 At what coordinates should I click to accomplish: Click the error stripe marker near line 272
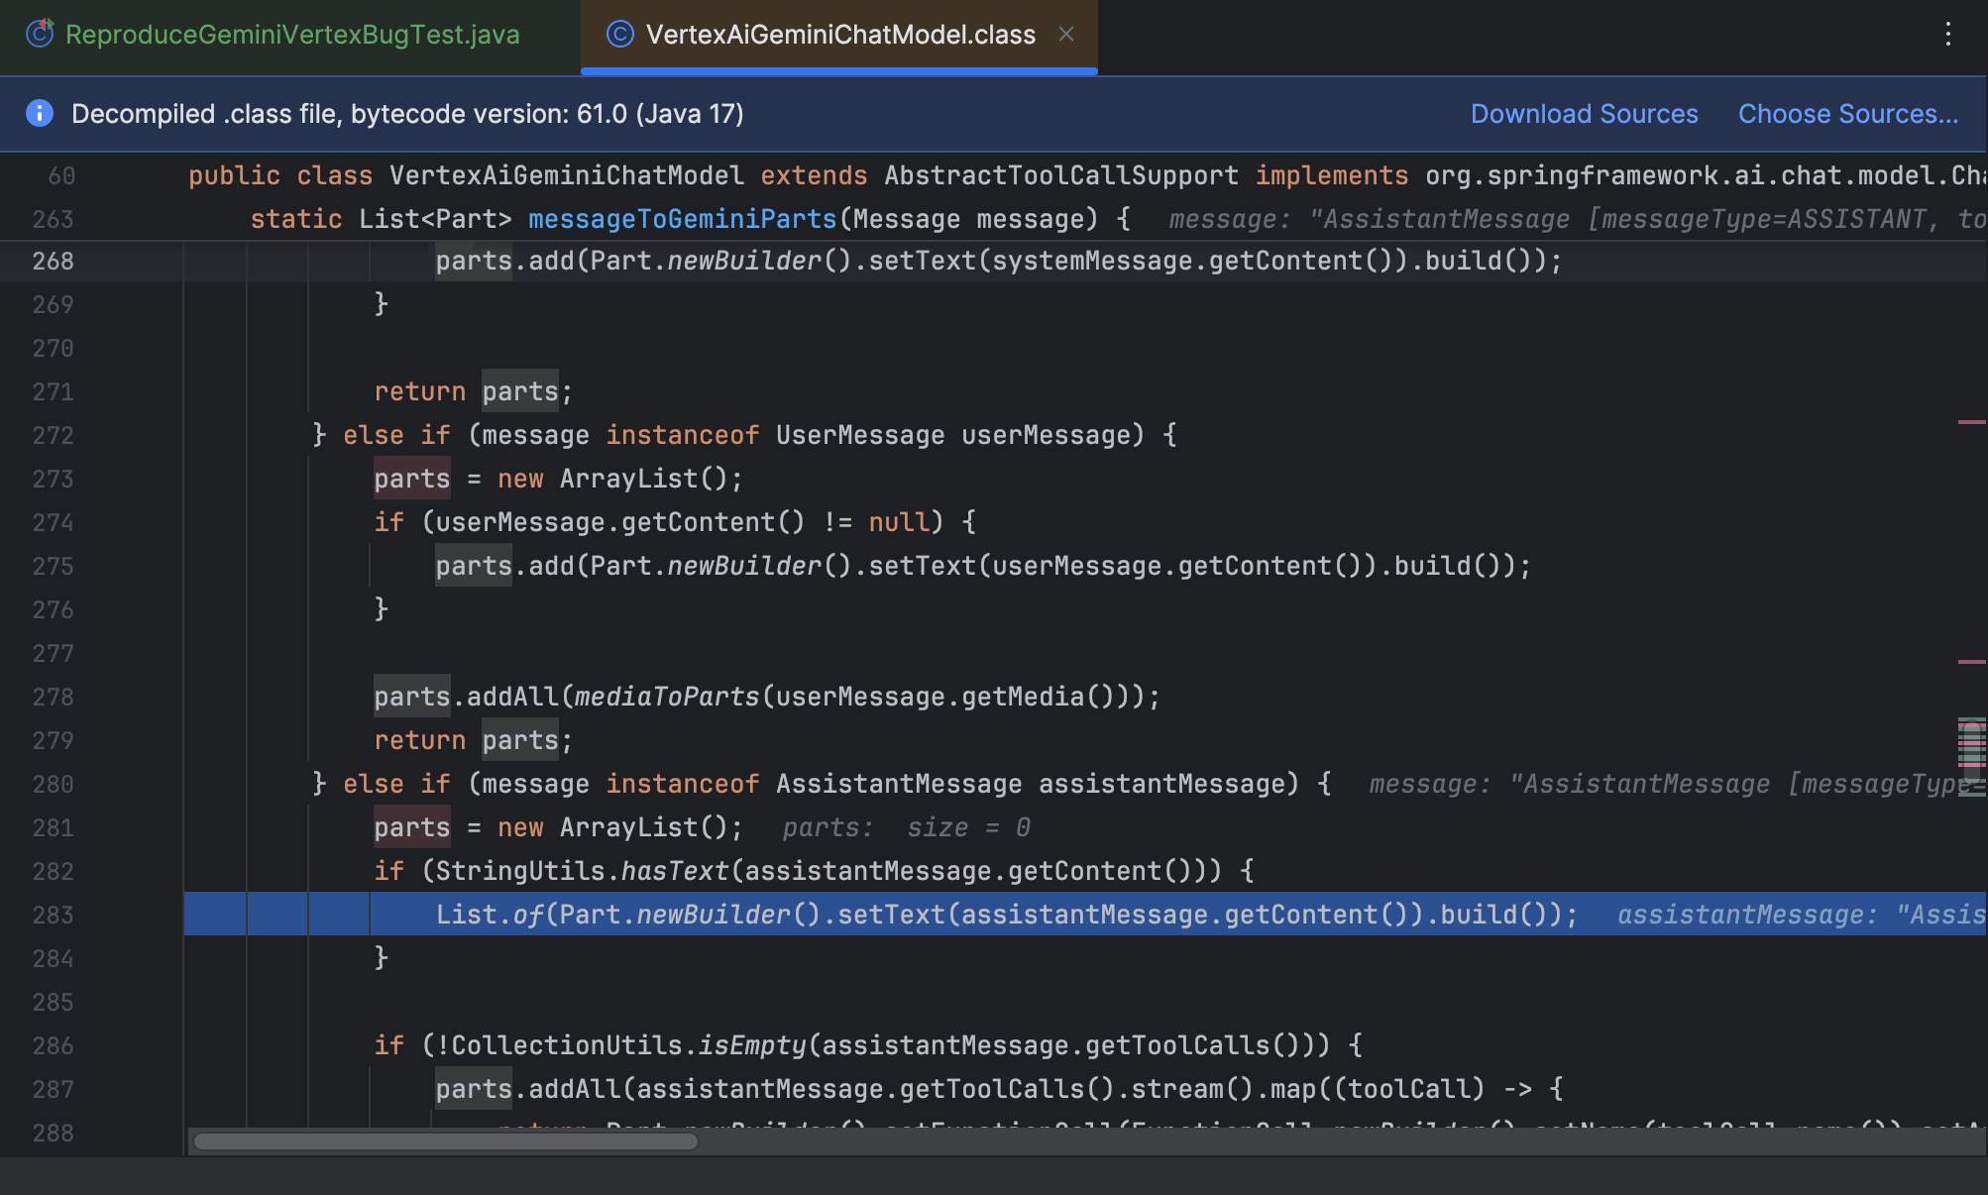(1972, 422)
